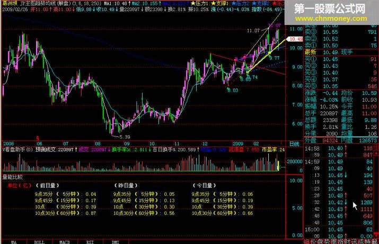Click the 总额 23398 value
Screen dimensions: 379x244
[330, 120]
